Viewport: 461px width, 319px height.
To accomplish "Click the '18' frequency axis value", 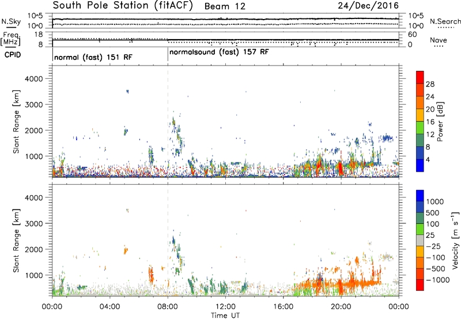I will pyautogui.click(x=39, y=35).
